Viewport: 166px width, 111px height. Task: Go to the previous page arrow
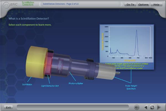click(146, 107)
